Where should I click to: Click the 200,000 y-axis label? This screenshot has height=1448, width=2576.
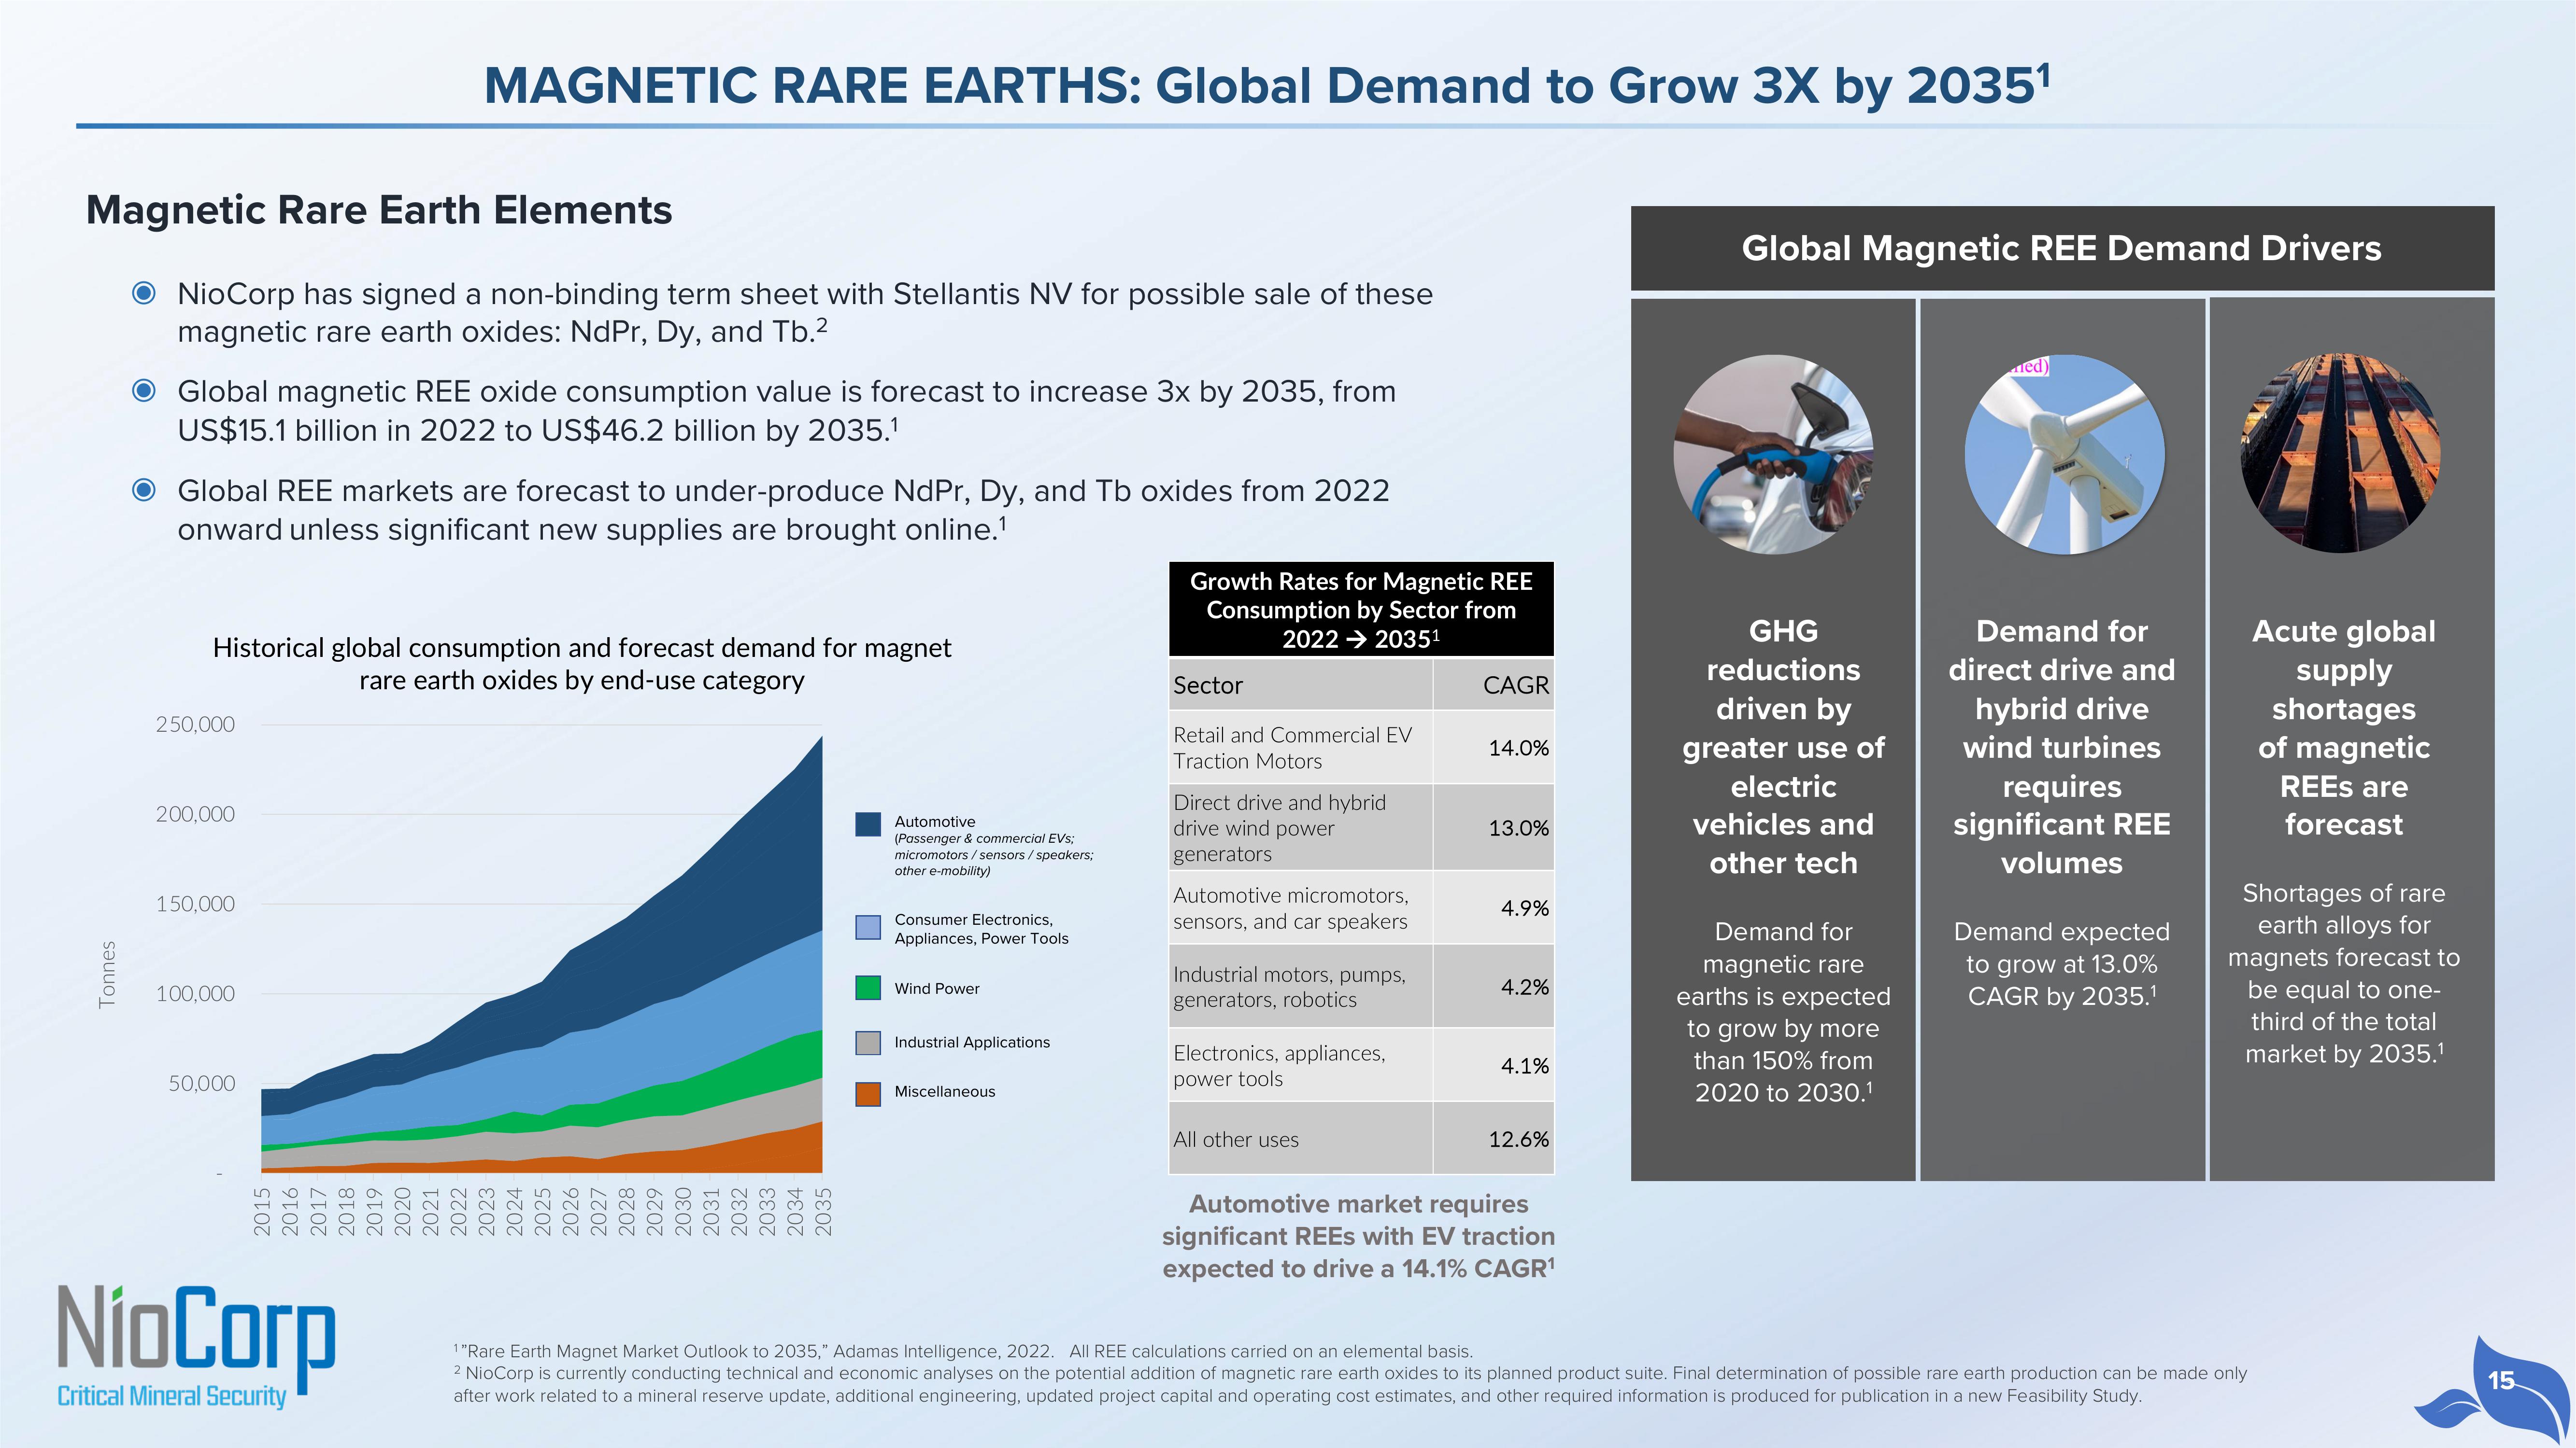[x=195, y=813]
